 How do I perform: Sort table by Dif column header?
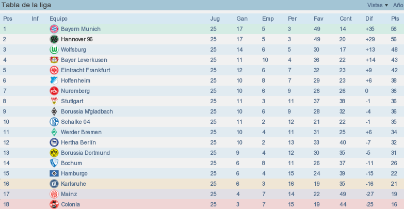coord(369,19)
